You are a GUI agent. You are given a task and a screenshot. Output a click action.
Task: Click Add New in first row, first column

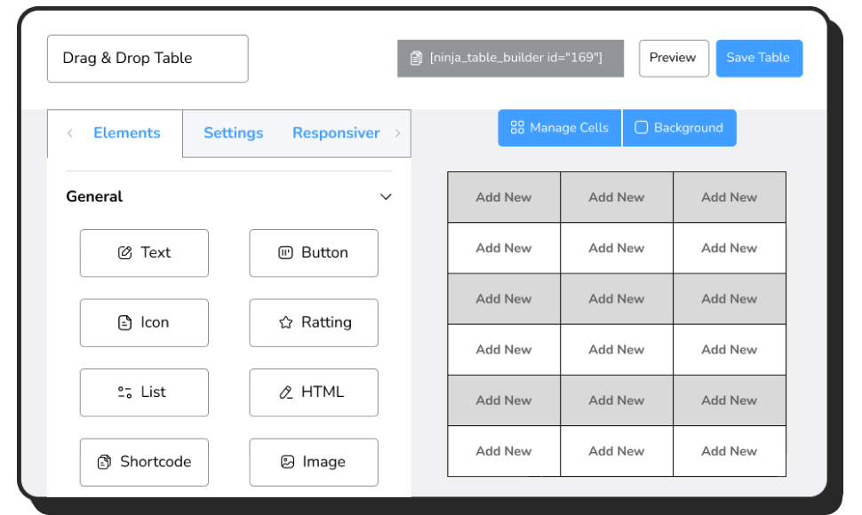tap(504, 197)
